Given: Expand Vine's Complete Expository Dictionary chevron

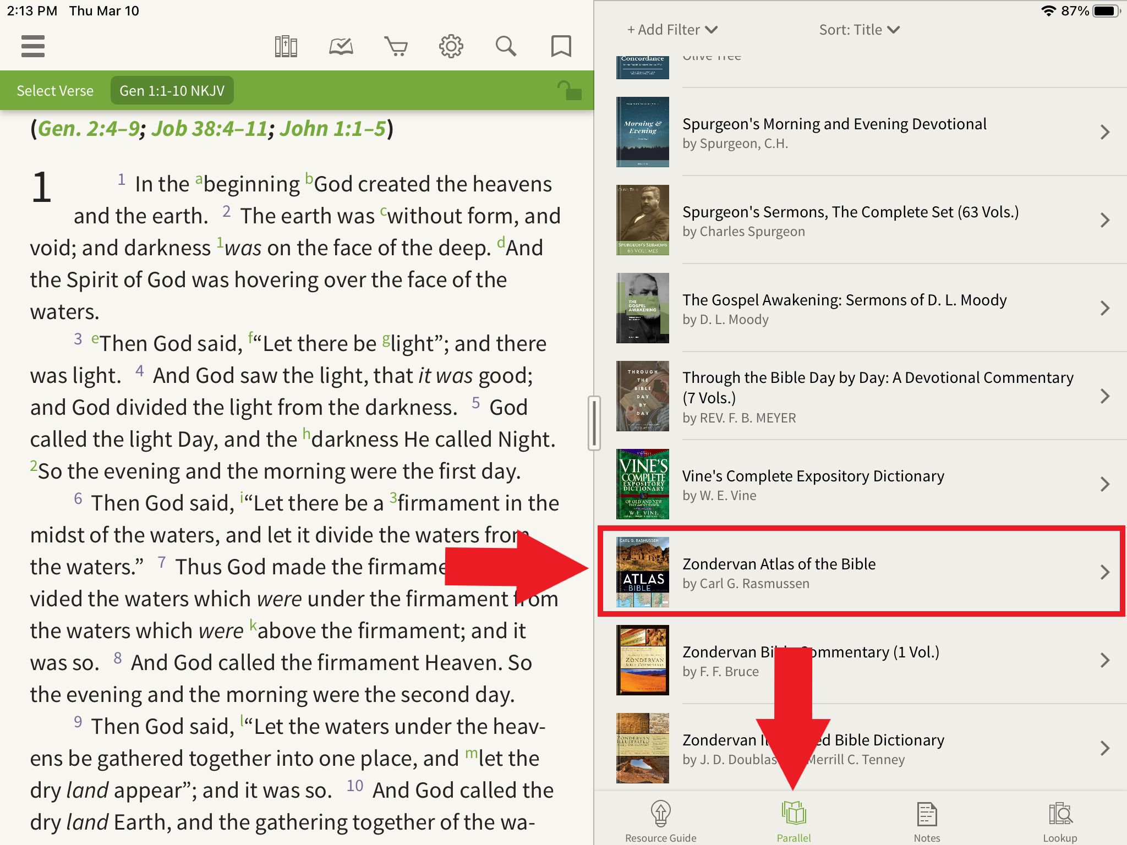Looking at the screenshot, I should [1105, 484].
